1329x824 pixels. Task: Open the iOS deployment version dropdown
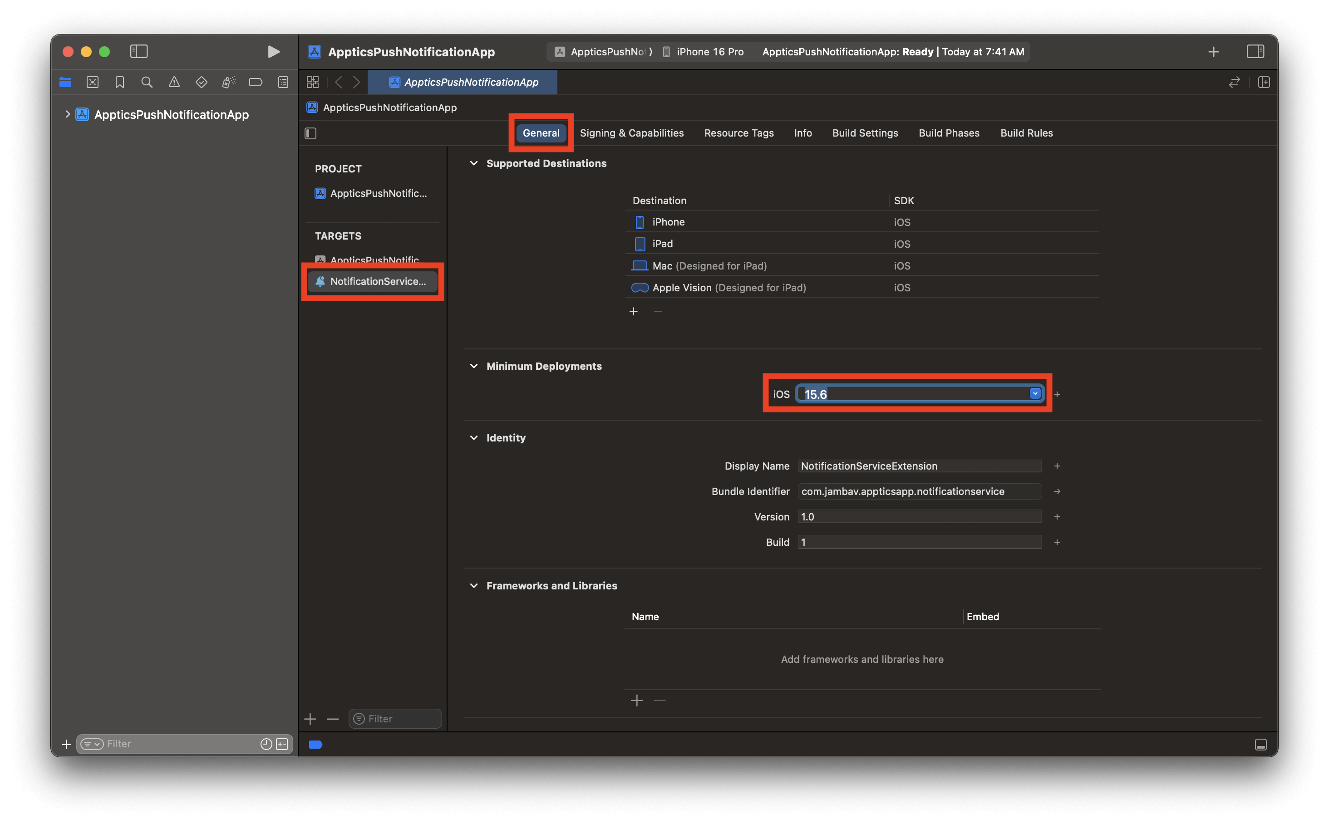pyautogui.click(x=1034, y=393)
